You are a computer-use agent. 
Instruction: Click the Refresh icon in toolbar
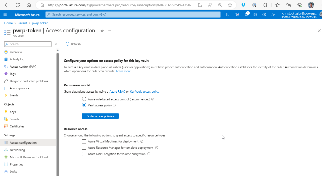point(67,44)
